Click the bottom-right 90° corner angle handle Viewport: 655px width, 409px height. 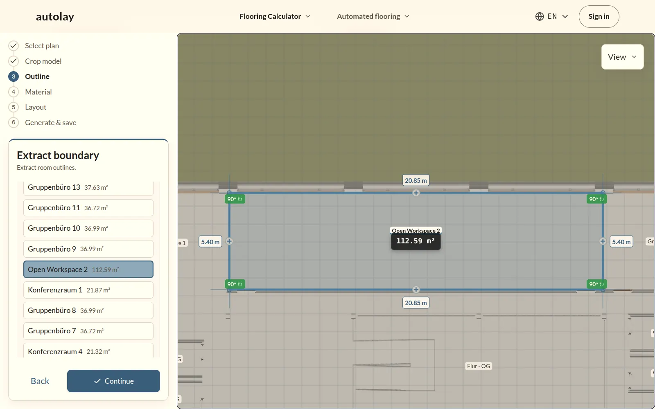[x=596, y=284]
